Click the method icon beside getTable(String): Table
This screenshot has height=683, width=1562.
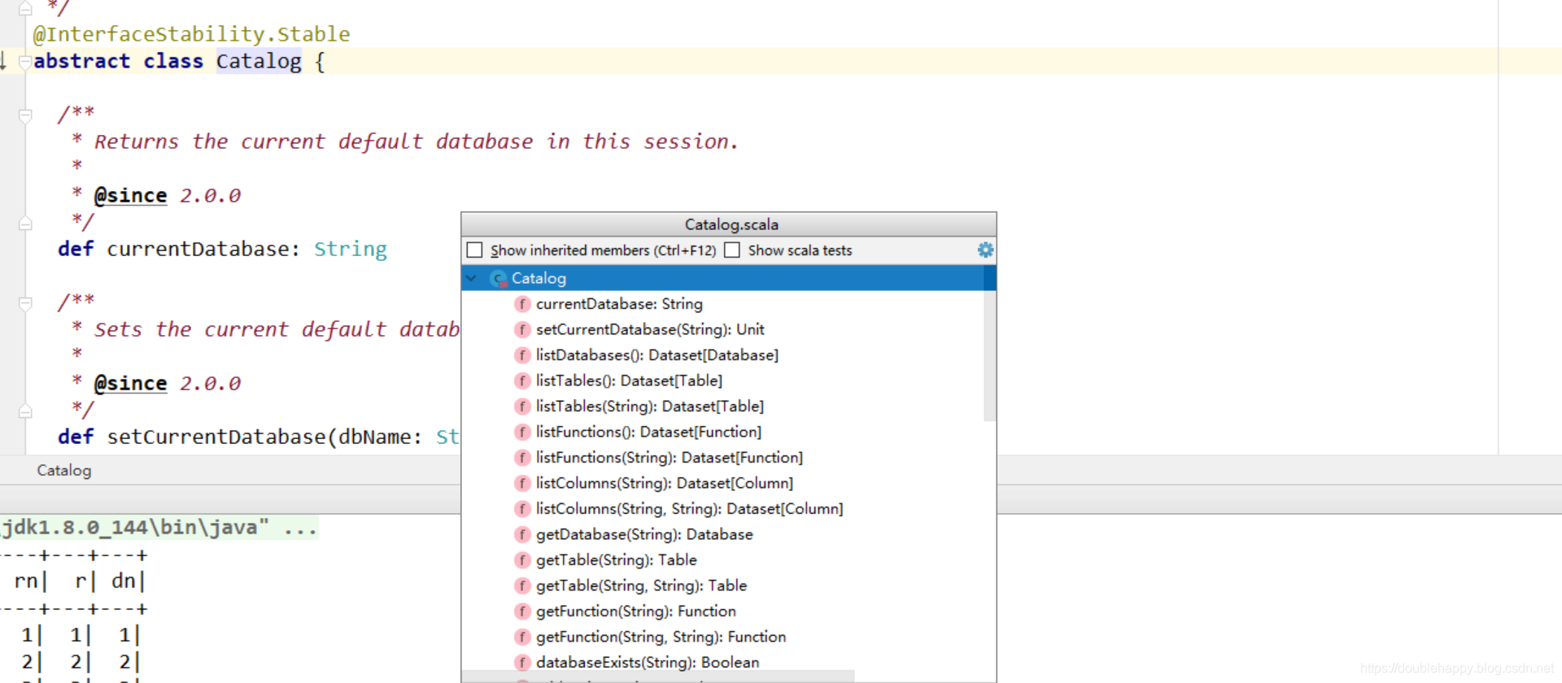522,560
